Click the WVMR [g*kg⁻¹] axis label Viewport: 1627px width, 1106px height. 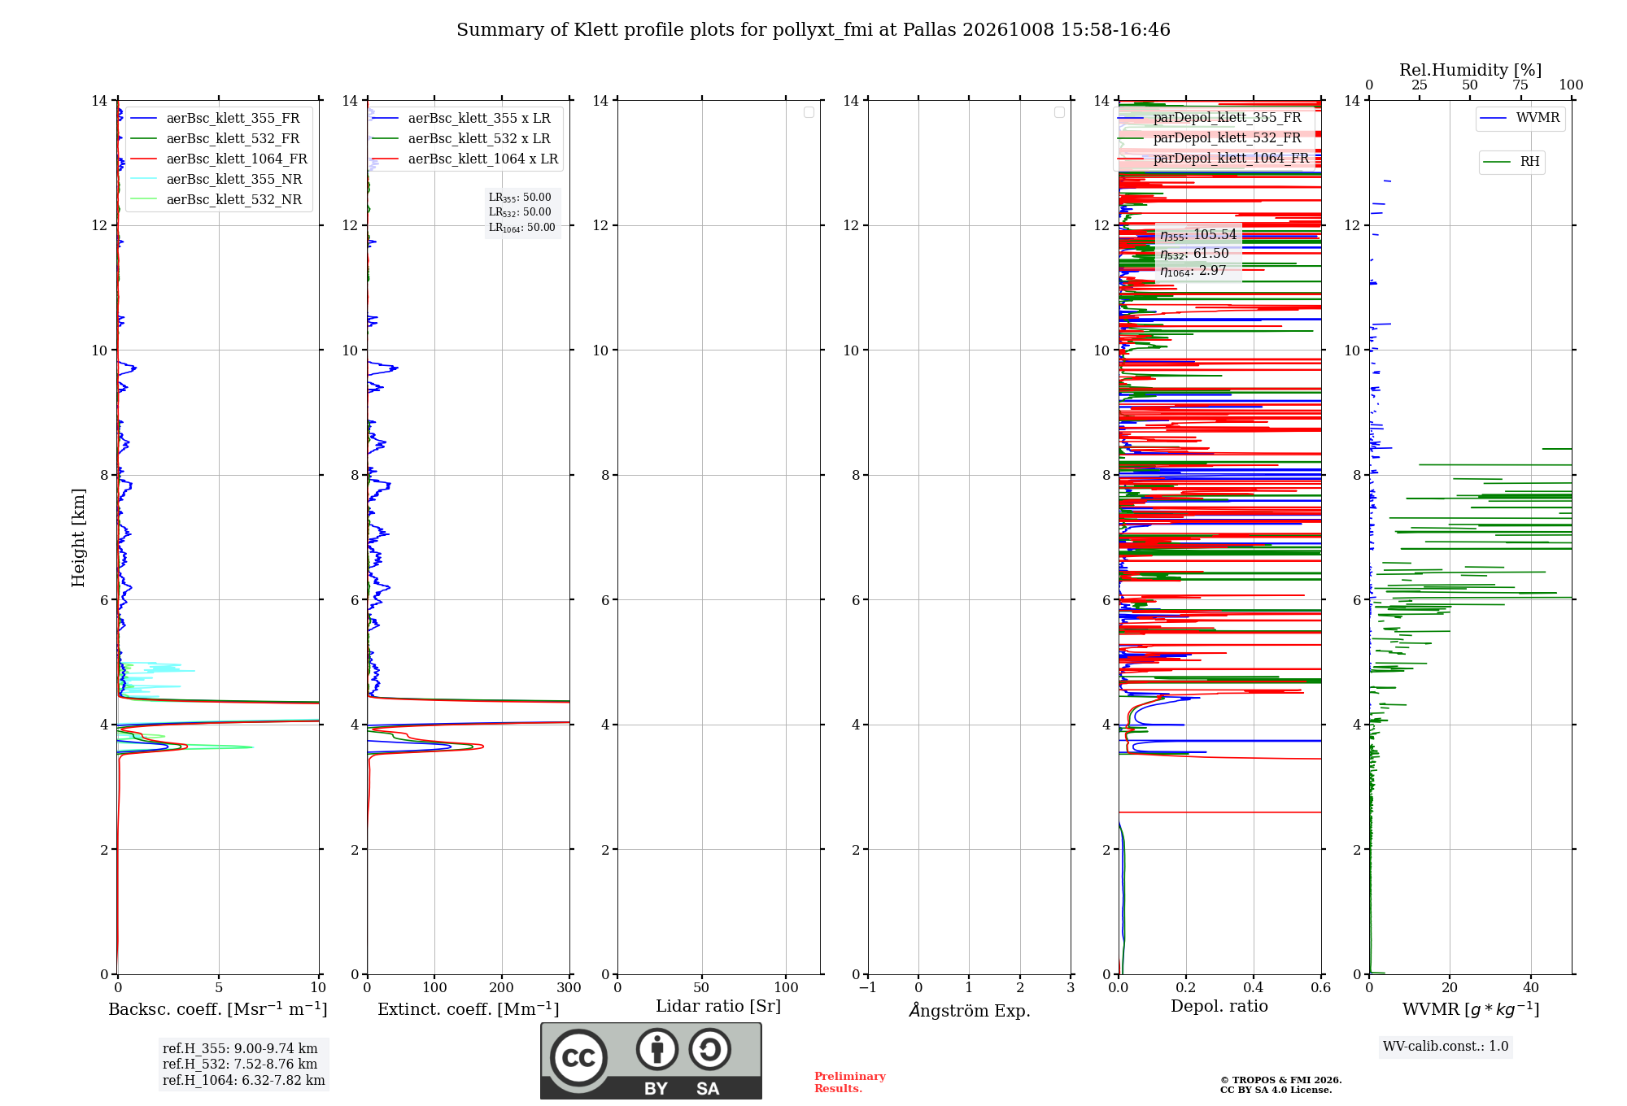click(1471, 1009)
